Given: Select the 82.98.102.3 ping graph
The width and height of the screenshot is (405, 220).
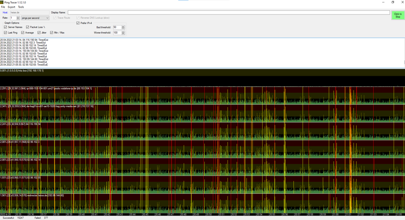Looking at the screenshot, I should [203, 149].
